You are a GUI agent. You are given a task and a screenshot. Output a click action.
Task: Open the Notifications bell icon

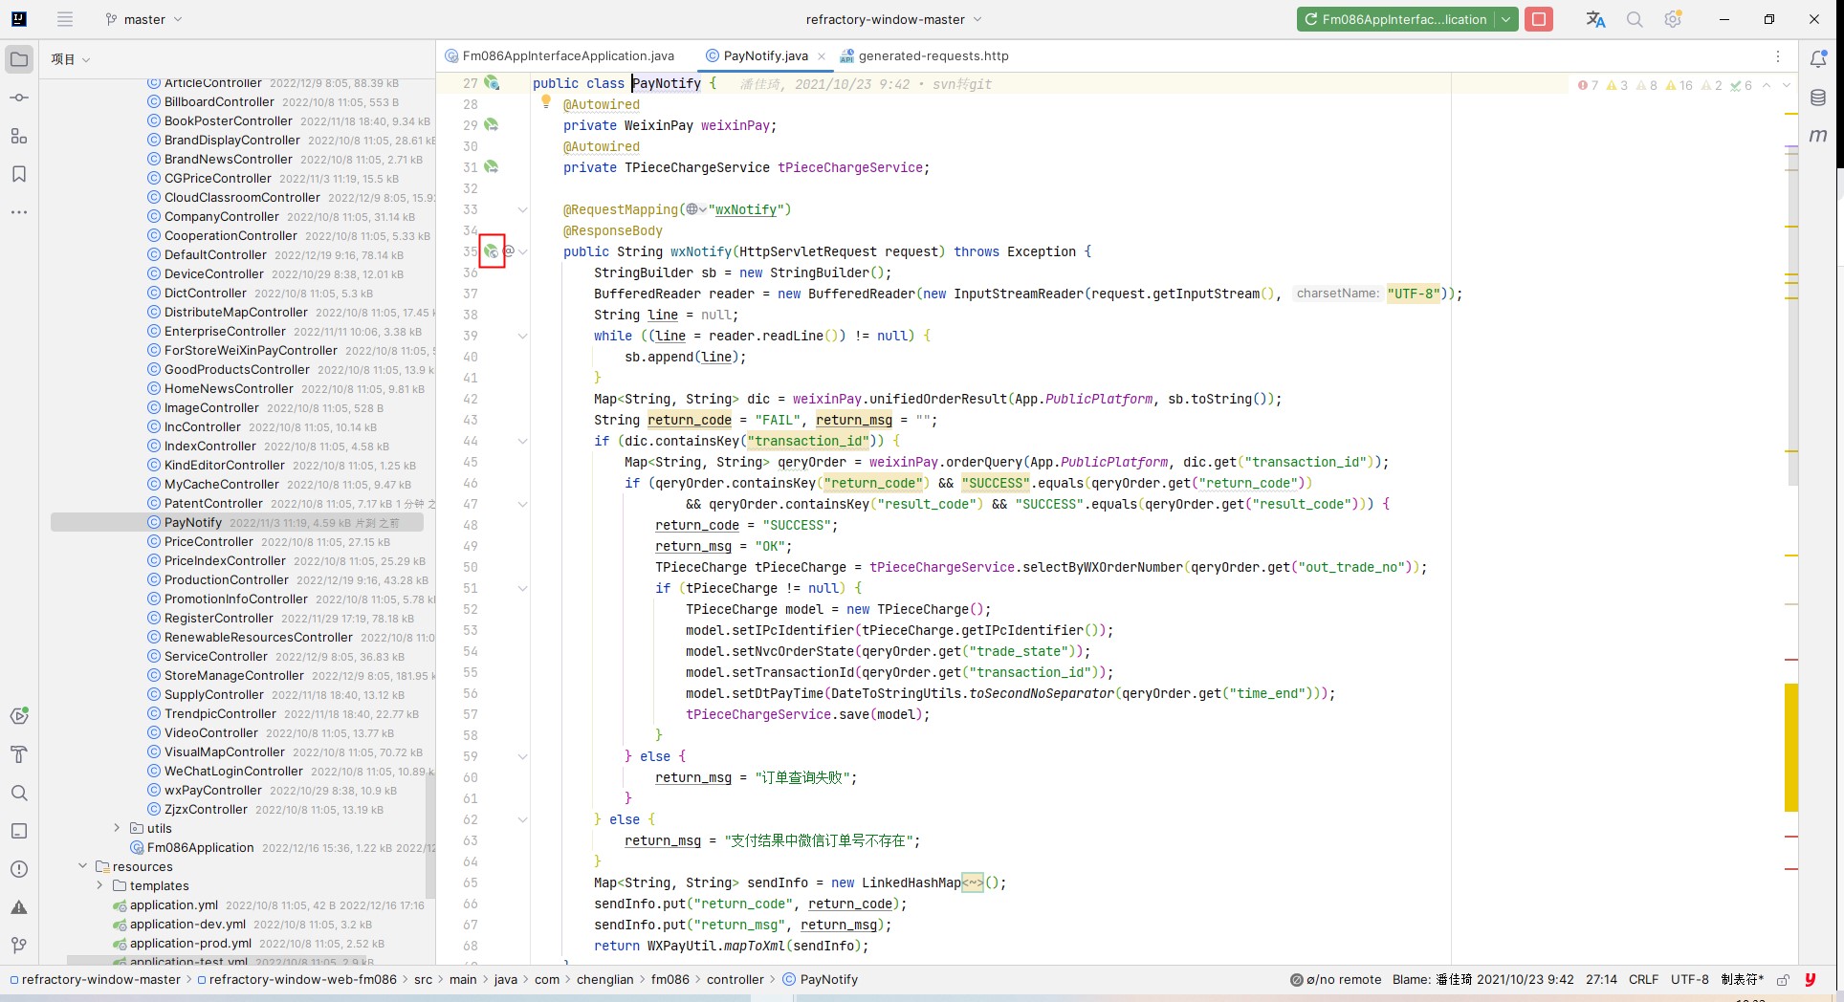(x=1818, y=59)
